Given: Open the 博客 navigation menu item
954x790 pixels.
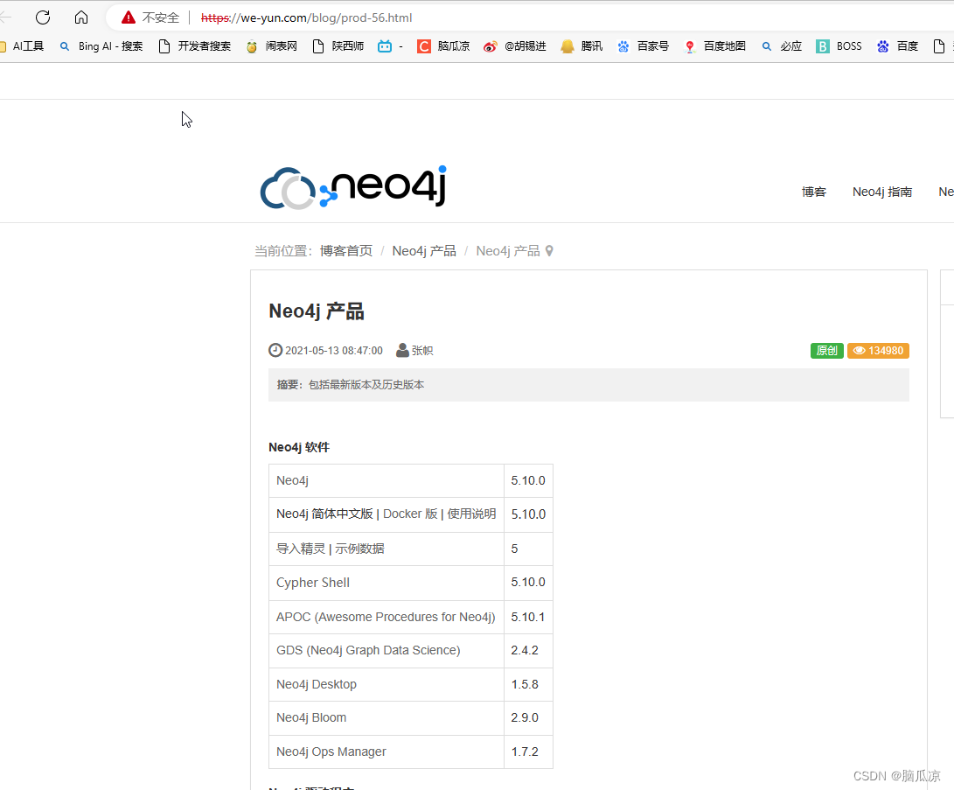Looking at the screenshot, I should (813, 192).
